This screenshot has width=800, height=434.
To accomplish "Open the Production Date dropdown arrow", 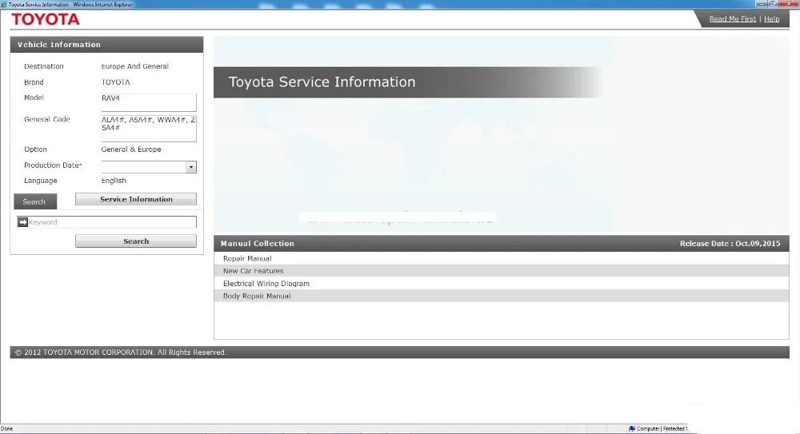I will point(191,167).
